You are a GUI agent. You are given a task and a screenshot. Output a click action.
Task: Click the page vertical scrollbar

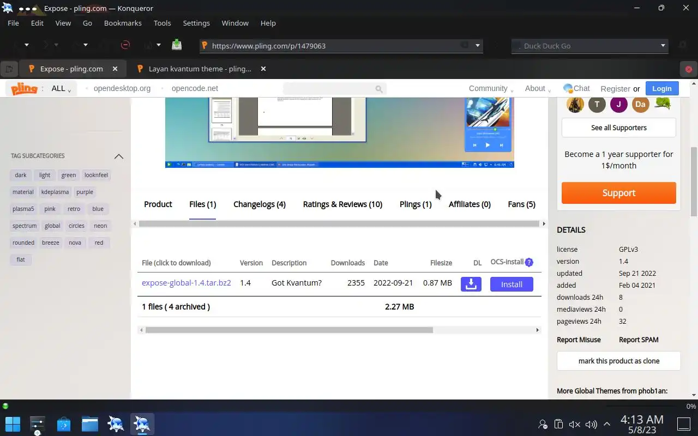(x=694, y=181)
